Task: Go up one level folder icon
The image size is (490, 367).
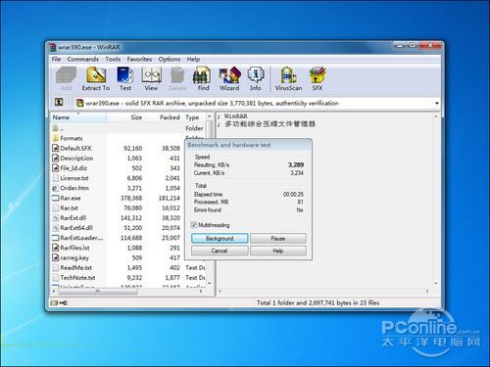Action: [59, 102]
